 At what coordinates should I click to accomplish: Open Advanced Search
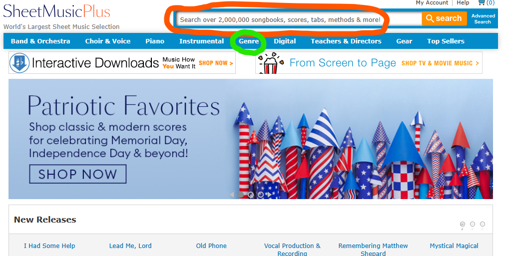483,18
